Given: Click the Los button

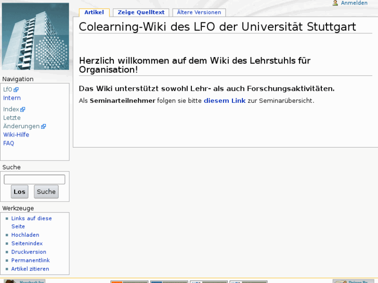Looking at the screenshot, I should click(20, 192).
